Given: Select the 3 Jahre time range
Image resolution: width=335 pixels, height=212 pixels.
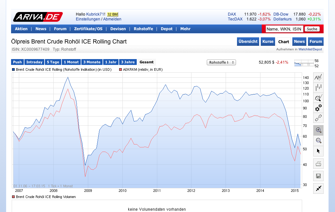Looking at the screenshot, I should point(128,62).
